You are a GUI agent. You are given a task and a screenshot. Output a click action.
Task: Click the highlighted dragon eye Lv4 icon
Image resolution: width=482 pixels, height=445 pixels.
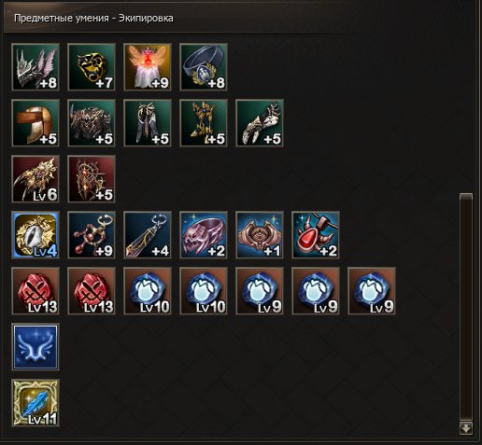click(35, 235)
